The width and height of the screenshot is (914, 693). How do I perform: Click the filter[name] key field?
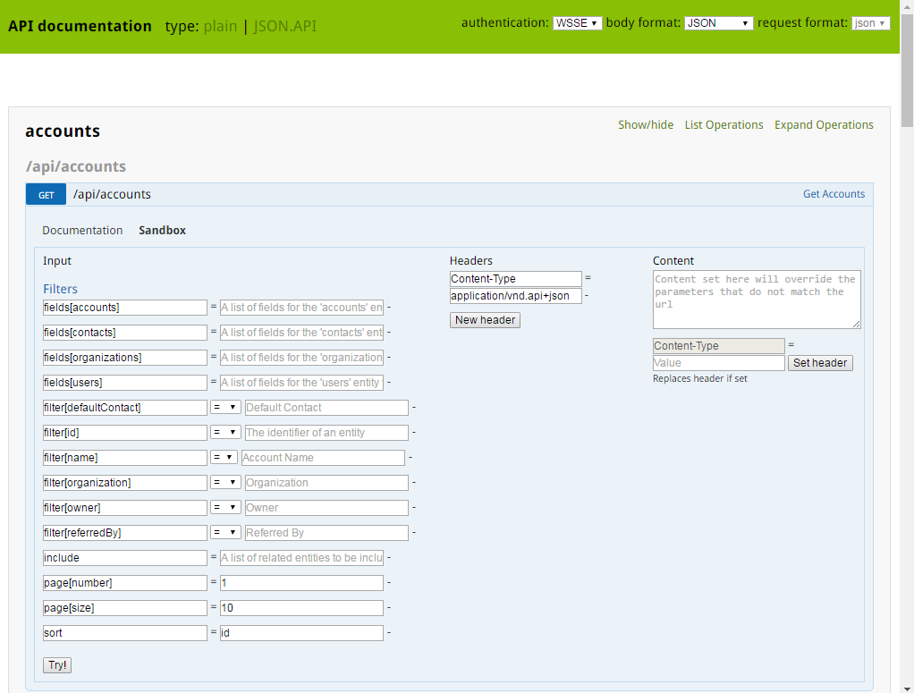124,458
